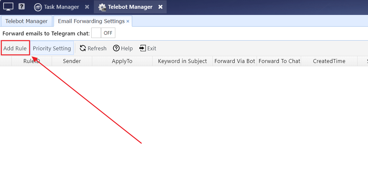Click the Telebot Manager gear icon
Screen dimensions: 368x187
(102, 7)
